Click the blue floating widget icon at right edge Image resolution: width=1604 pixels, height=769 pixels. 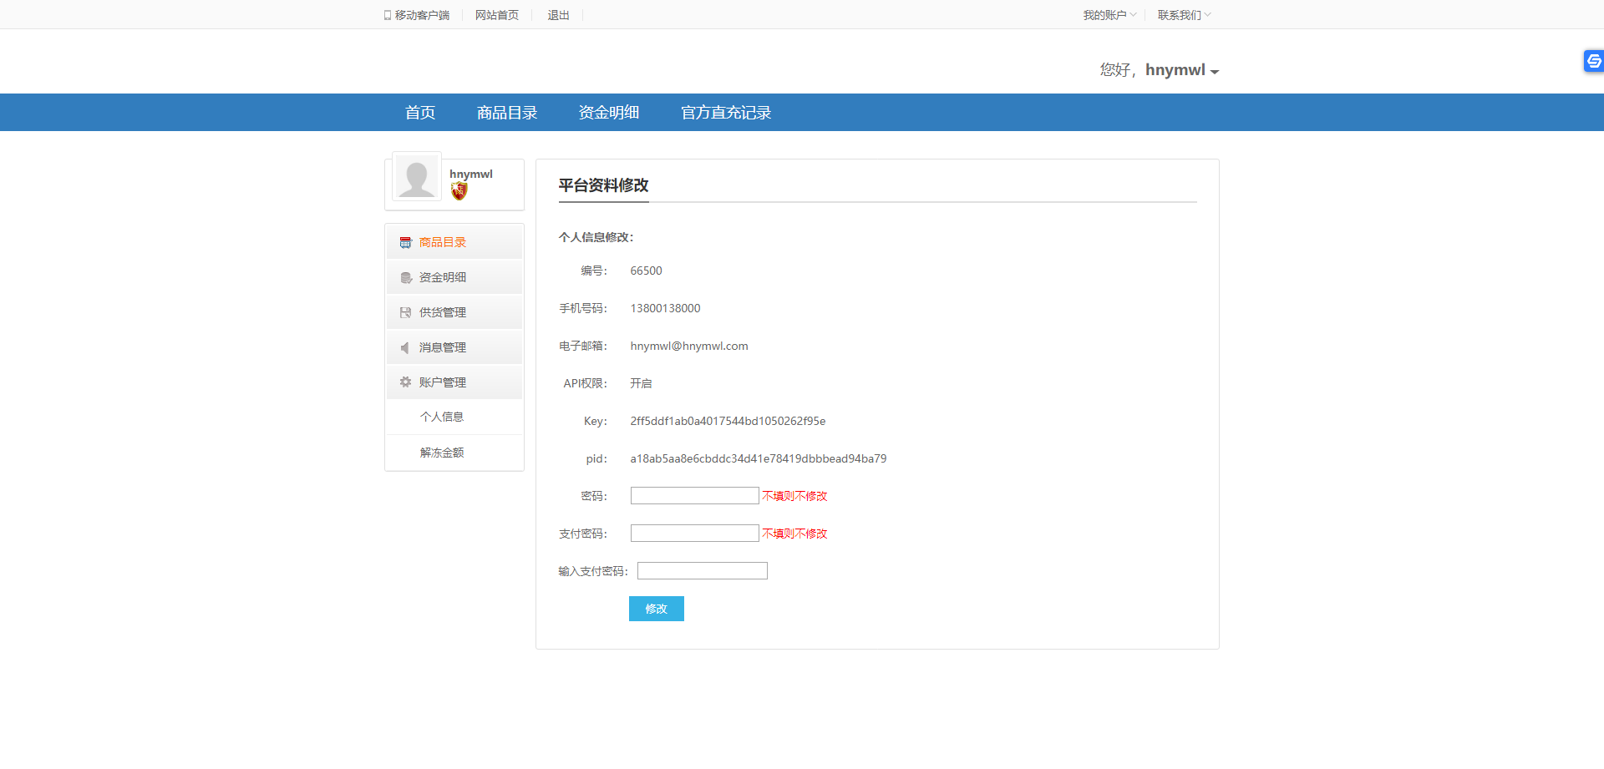1594,61
